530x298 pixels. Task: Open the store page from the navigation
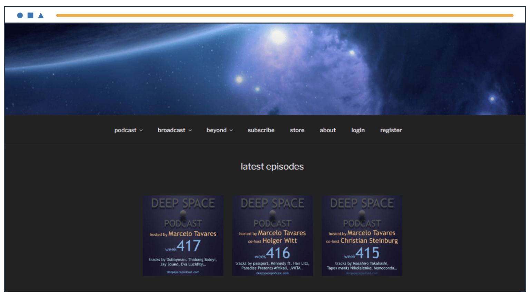297,130
